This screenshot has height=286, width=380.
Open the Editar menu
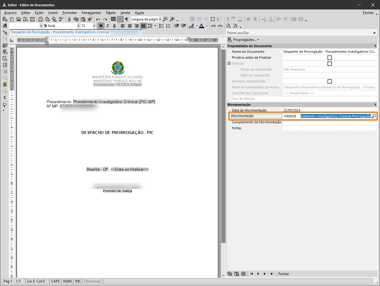point(26,13)
